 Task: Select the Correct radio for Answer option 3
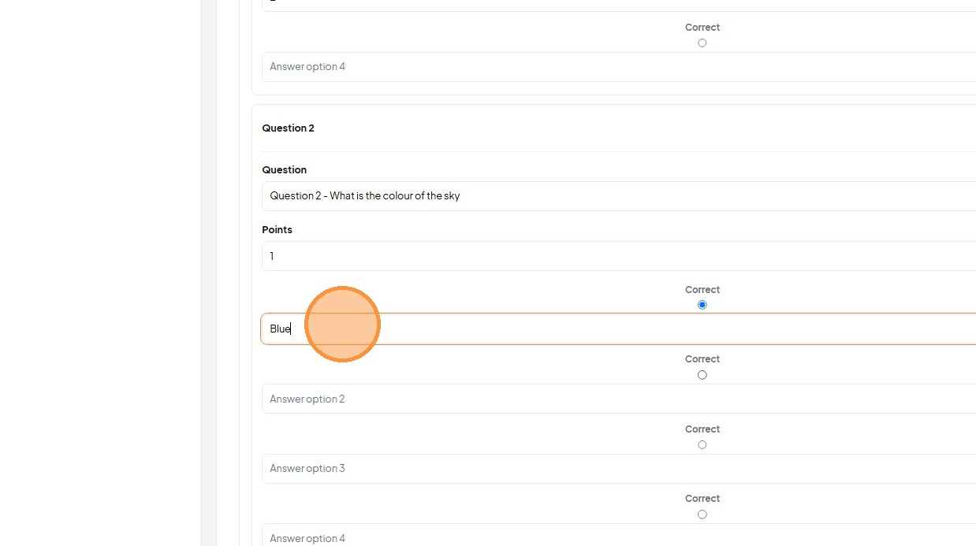702,444
